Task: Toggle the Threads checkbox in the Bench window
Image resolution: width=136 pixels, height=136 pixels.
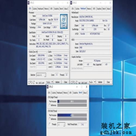Action: [50, 124]
